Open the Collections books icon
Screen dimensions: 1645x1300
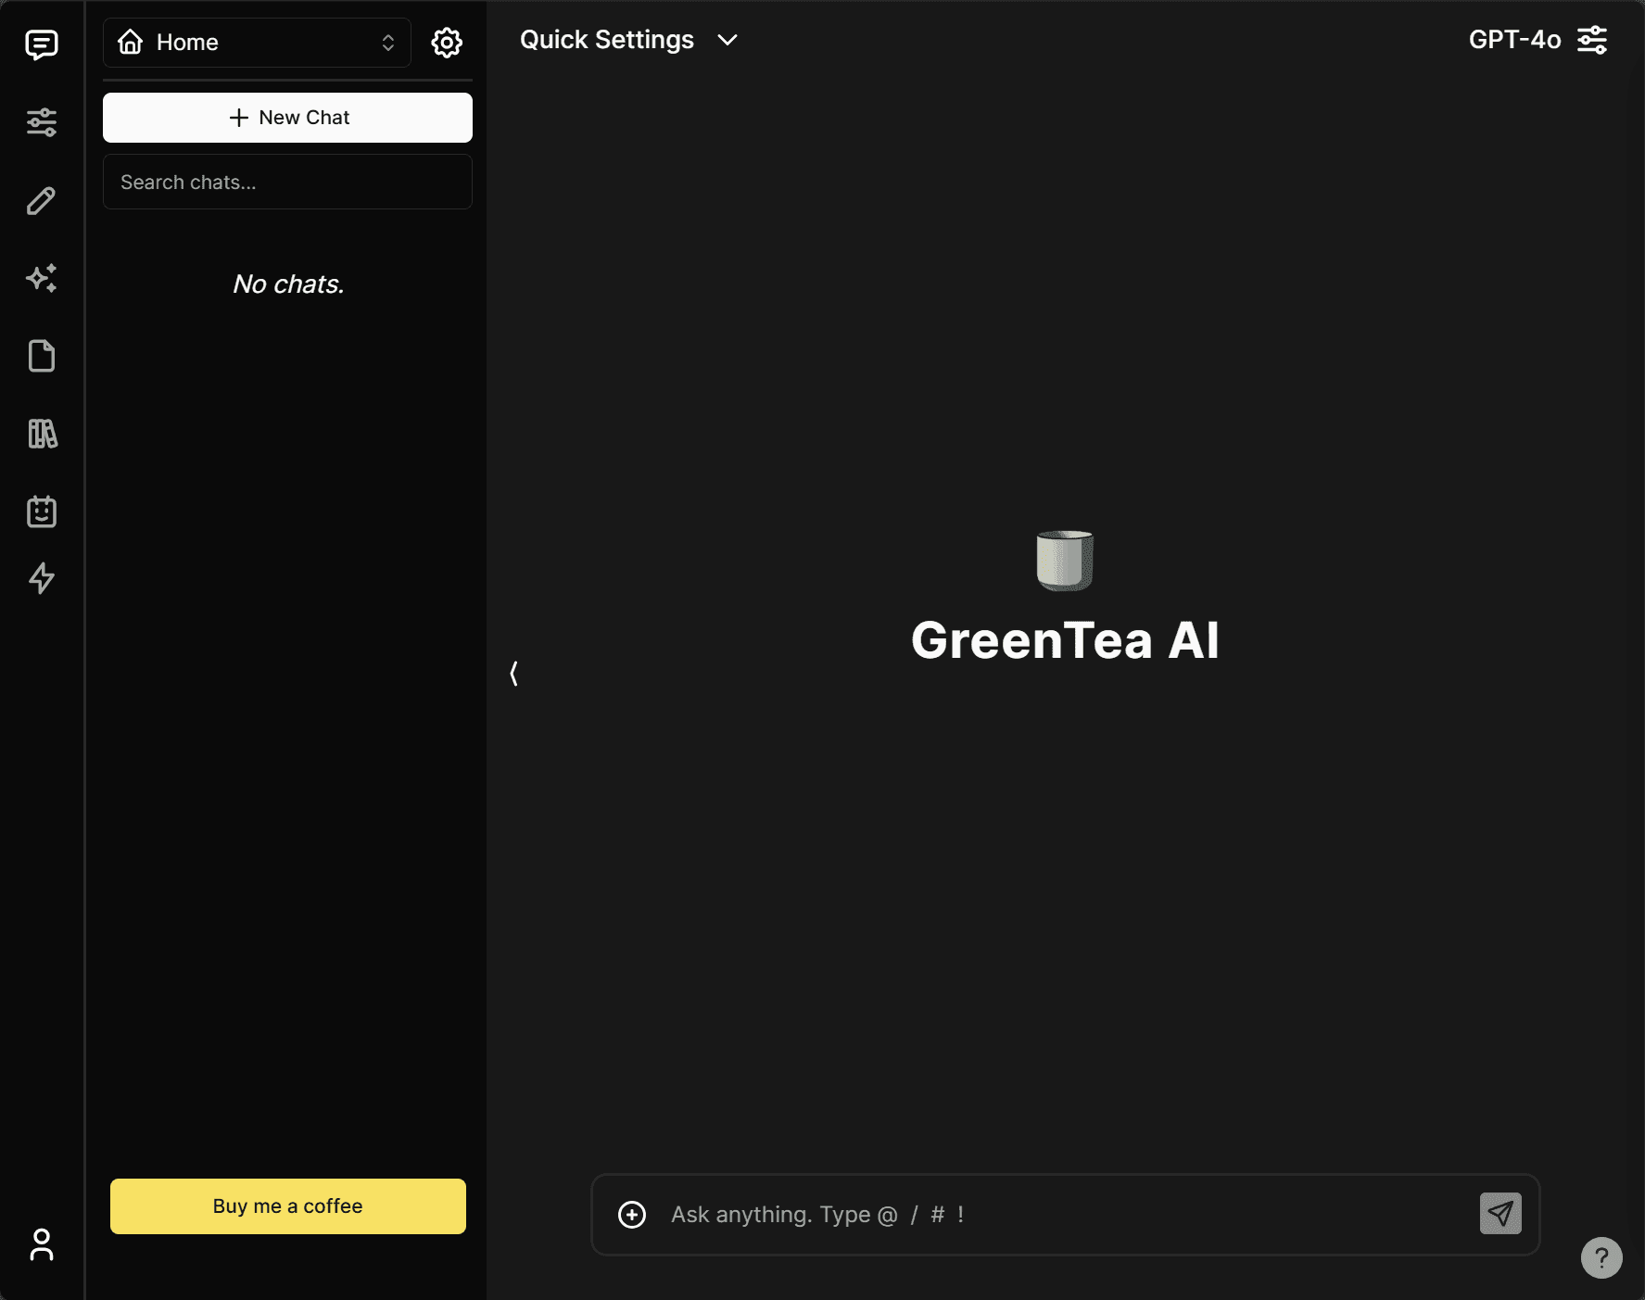(x=42, y=434)
